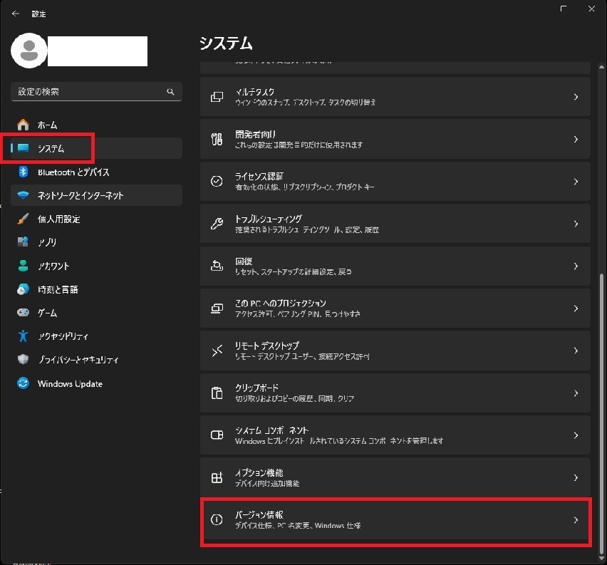607x565 pixels.
Task: Click the クリップボード icon
Action: (217, 393)
